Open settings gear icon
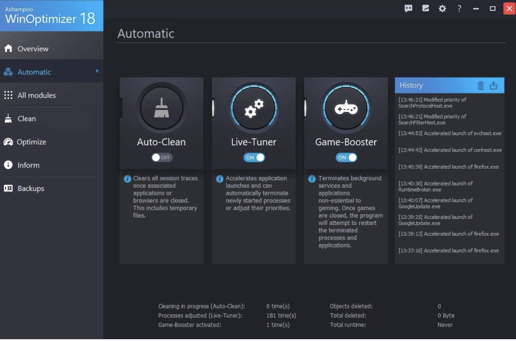This screenshot has width=516, height=341. 442,8
